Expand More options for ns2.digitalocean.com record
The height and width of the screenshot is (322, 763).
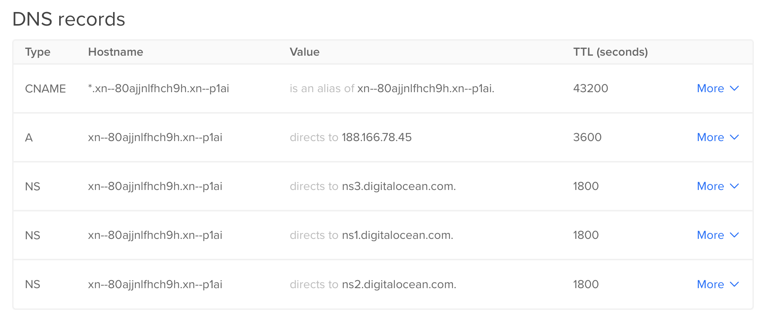pos(718,284)
